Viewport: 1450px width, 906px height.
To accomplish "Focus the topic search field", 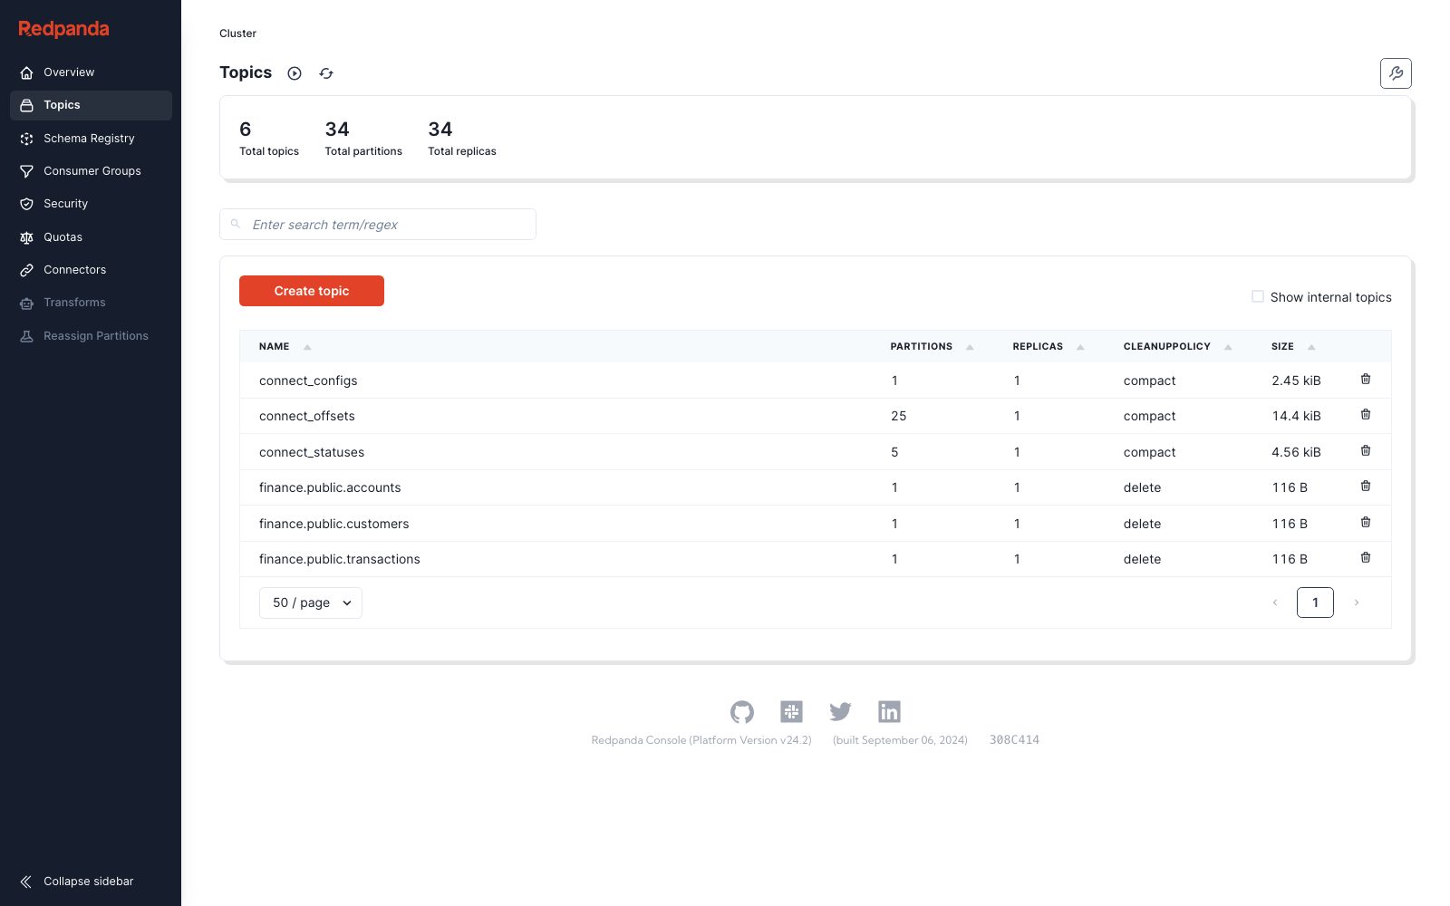I will pos(378,225).
